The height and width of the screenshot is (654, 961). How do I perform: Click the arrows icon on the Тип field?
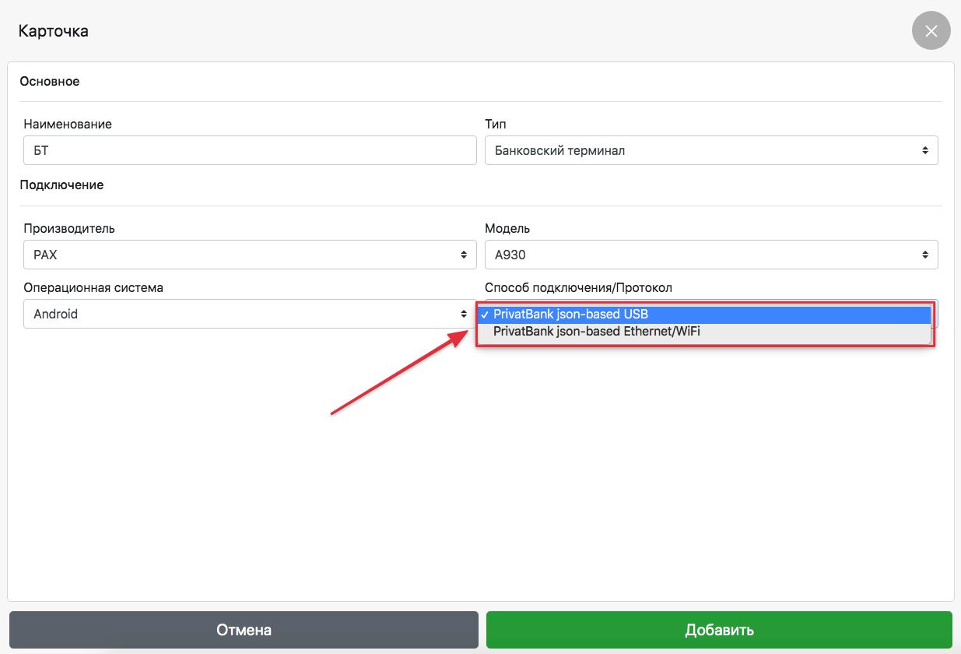coord(924,150)
